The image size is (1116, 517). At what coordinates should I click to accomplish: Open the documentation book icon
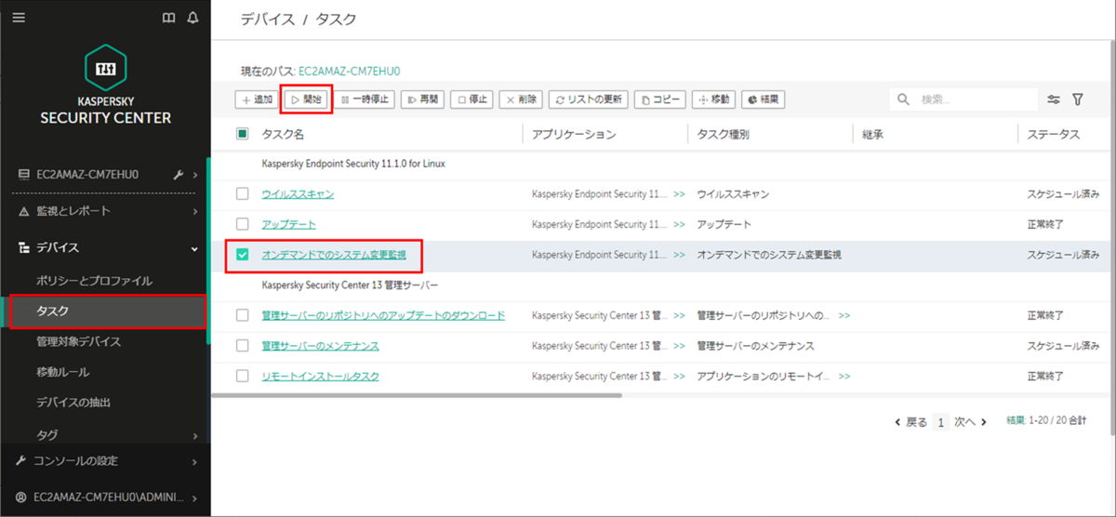click(x=169, y=18)
